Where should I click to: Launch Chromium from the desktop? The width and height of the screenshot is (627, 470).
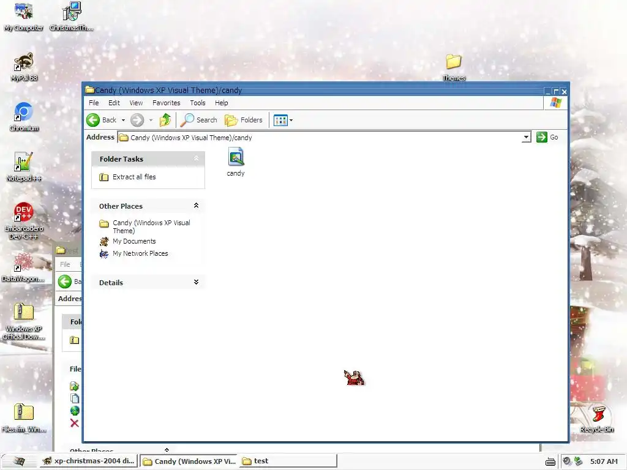point(24,117)
